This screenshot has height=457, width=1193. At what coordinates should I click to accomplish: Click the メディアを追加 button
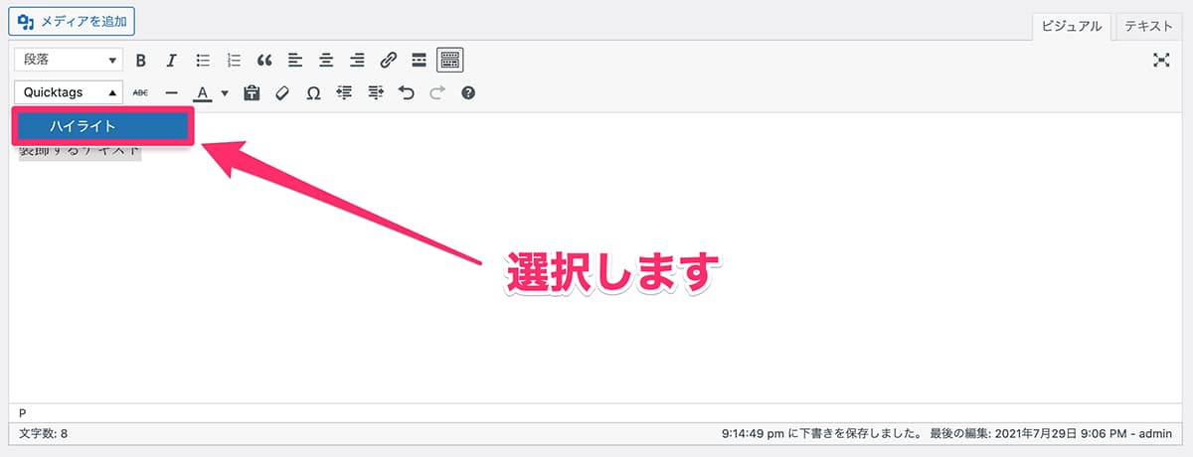point(71,20)
